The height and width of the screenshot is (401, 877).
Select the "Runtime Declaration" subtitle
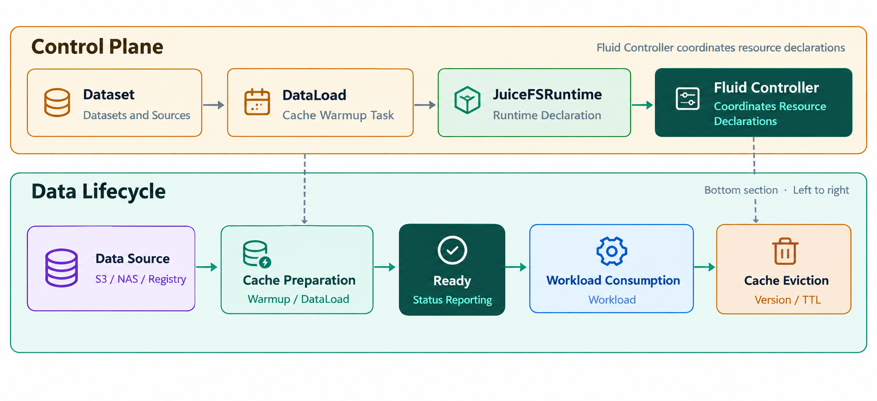547,115
